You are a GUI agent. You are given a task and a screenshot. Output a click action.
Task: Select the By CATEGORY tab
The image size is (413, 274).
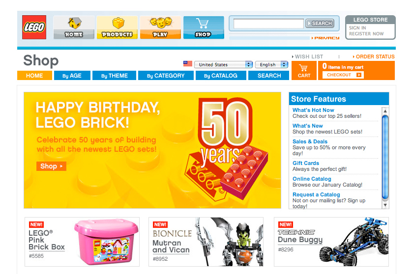point(166,76)
